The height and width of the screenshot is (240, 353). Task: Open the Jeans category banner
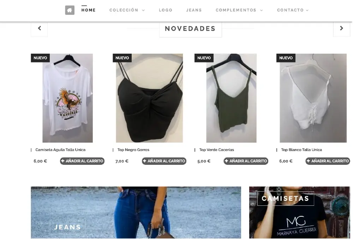(x=136, y=212)
